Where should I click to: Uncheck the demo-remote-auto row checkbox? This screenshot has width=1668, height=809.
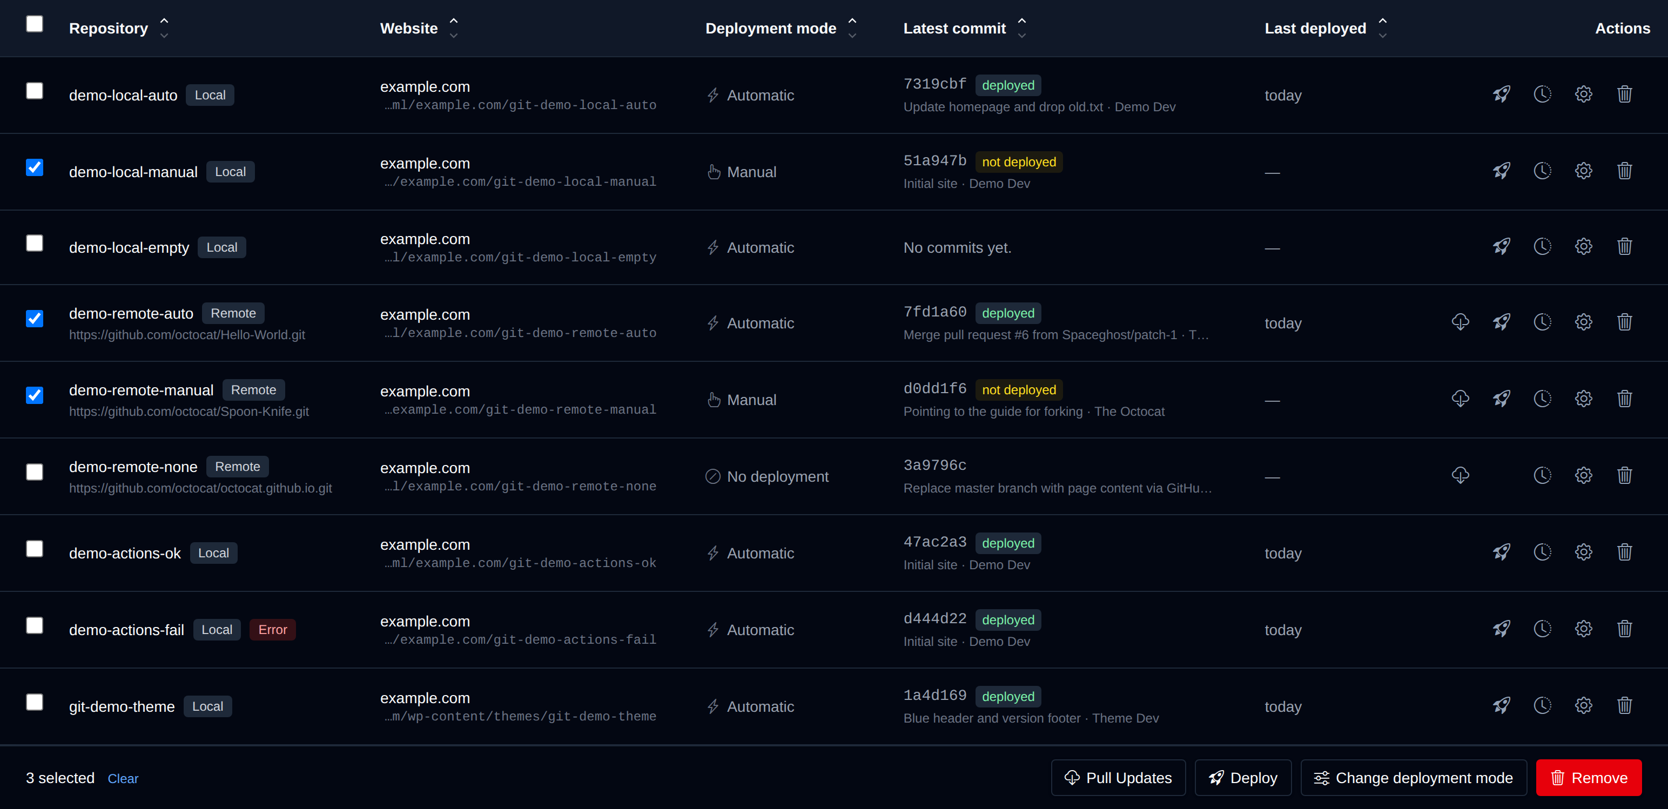tap(35, 319)
